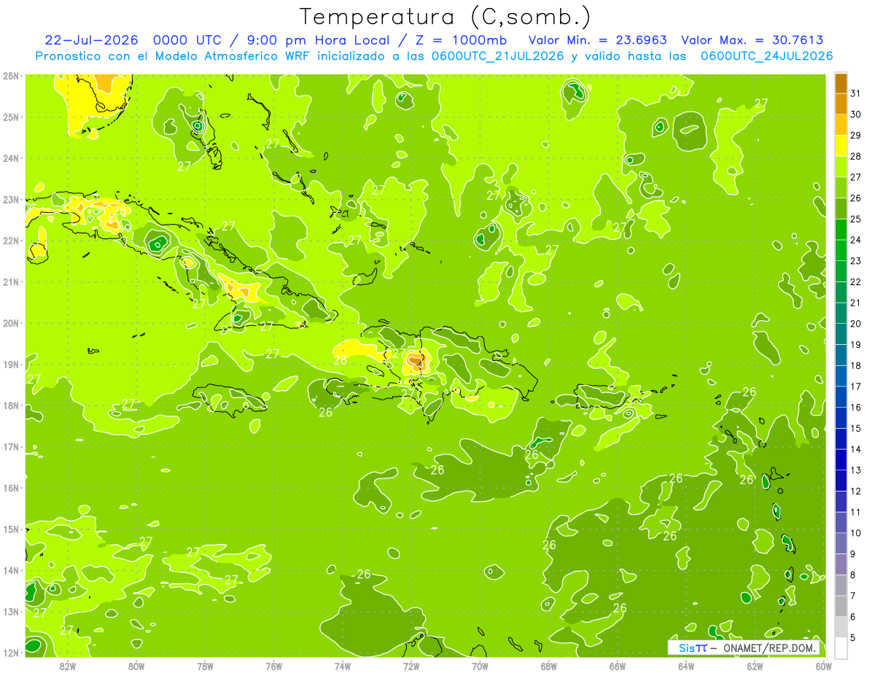Image resolution: width=875 pixels, height=676 pixels.
Task: Click the '10' colorbar label
Action: (855, 533)
